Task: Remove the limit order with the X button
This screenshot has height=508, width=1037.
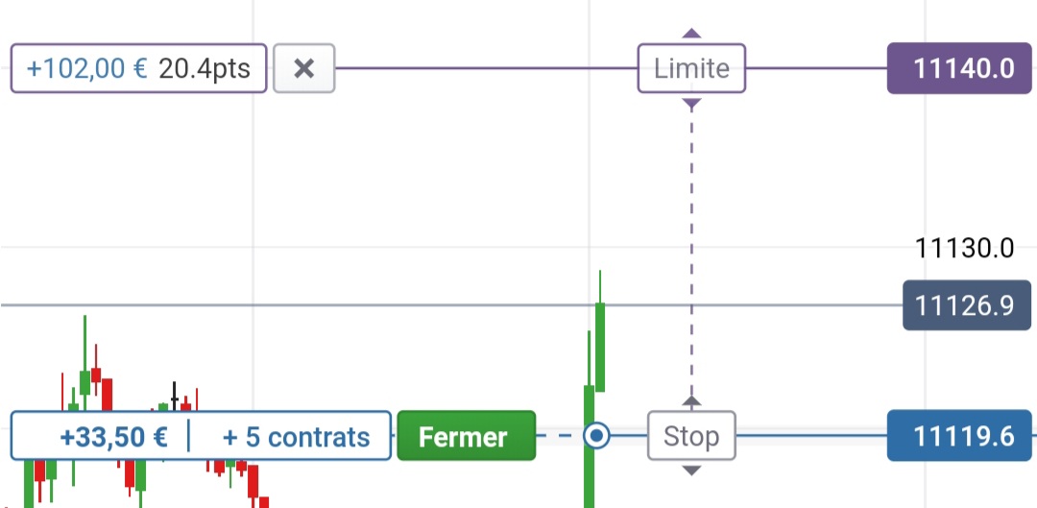Action: click(x=304, y=69)
